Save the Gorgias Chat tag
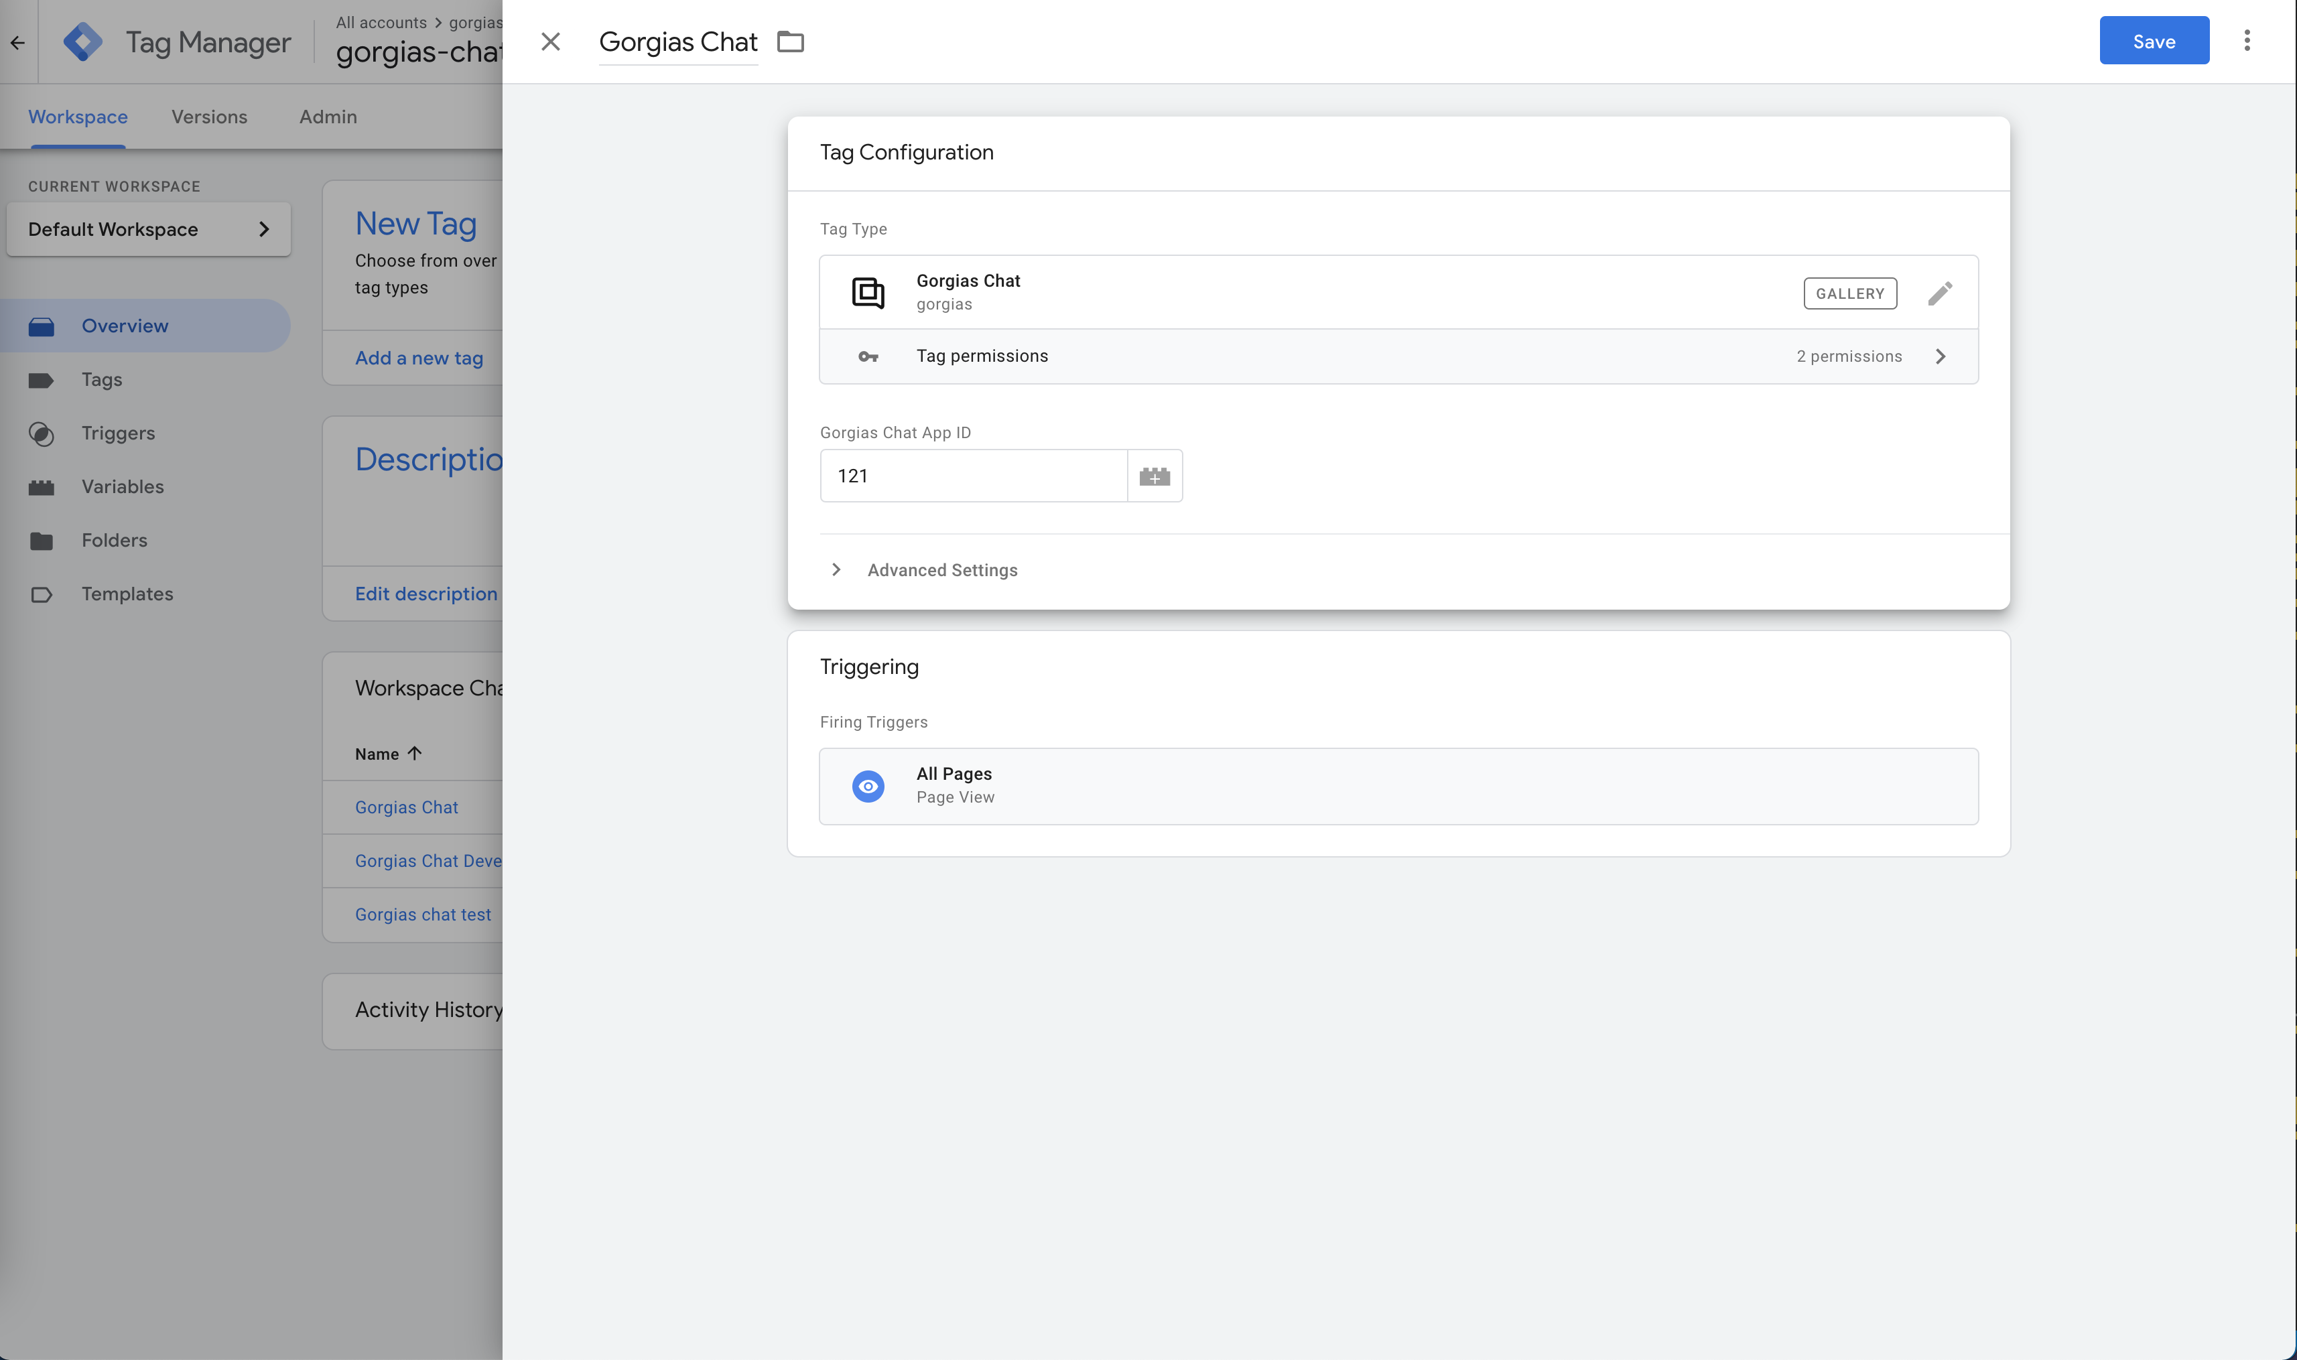Image resolution: width=2297 pixels, height=1360 pixels. 2154,40
